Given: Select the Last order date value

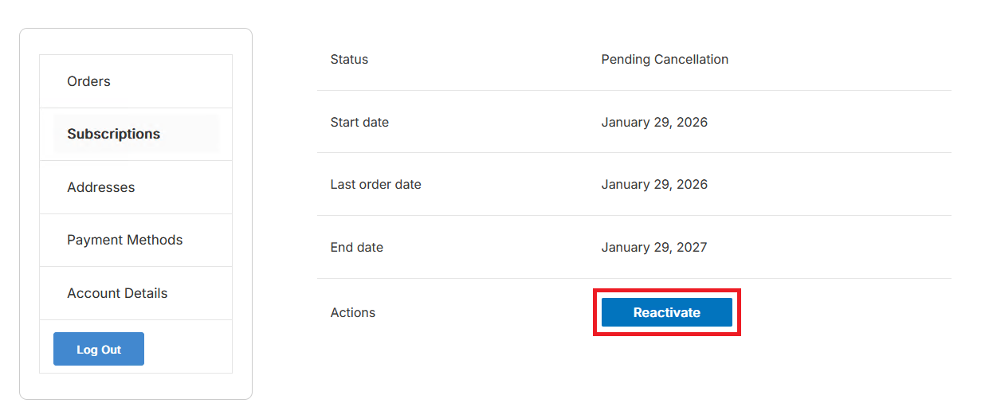Looking at the screenshot, I should point(654,185).
